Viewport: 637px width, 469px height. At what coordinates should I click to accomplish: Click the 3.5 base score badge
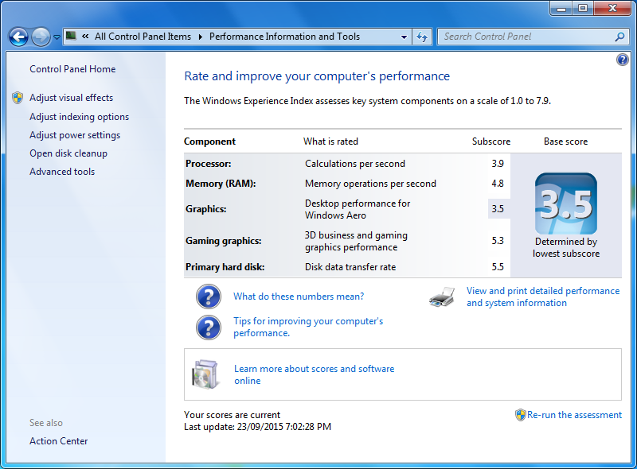tap(566, 203)
